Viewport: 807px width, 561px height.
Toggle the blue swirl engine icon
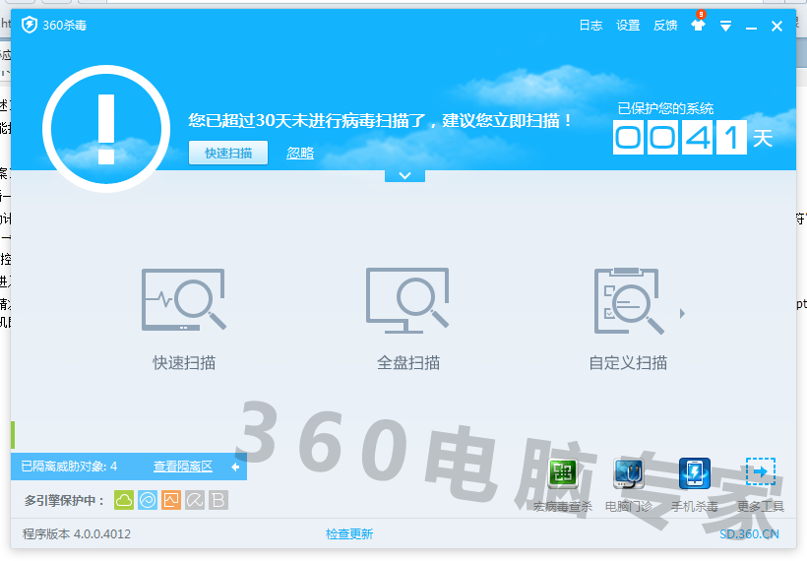click(x=148, y=500)
